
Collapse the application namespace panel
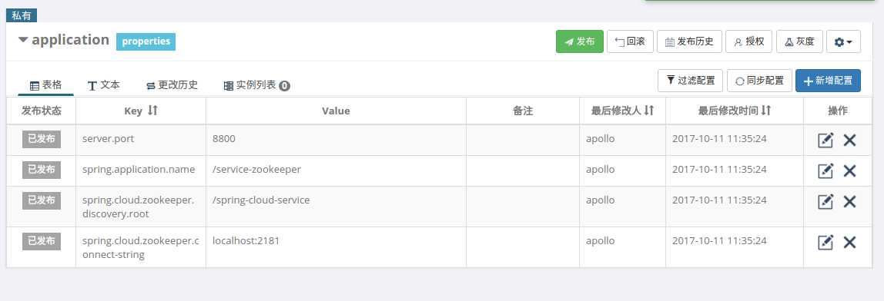[x=23, y=40]
